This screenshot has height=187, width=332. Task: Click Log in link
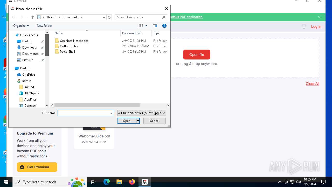(x=316, y=26)
